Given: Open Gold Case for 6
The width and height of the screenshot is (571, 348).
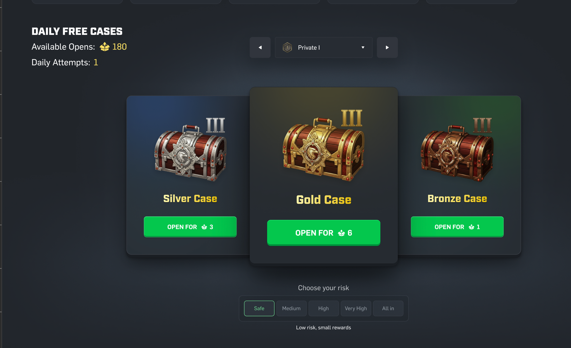Looking at the screenshot, I should pyautogui.click(x=323, y=233).
